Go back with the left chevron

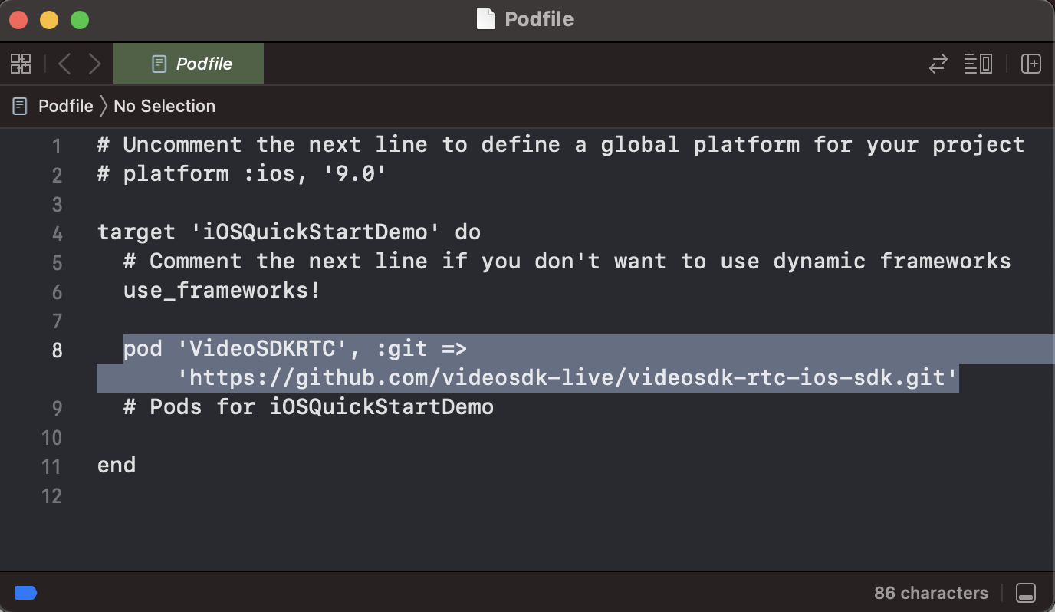64,64
